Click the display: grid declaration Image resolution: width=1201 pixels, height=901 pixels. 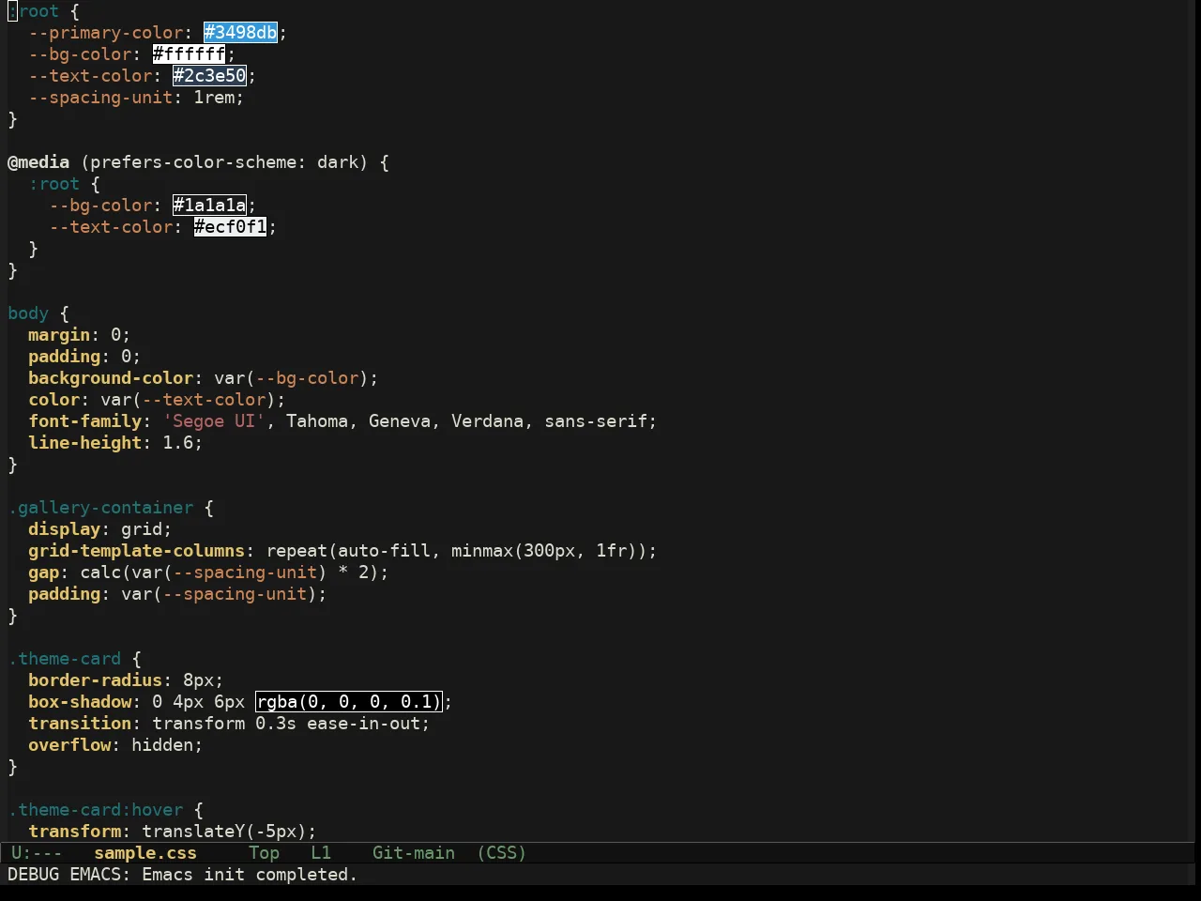tap(100, 529)
